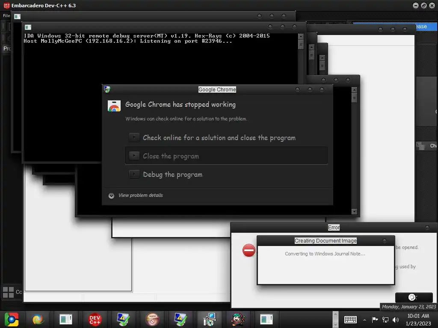This screenshot has height=328, width=438.
Task: Minimize the Dev-C++ main window
Action: click(416, 6)
